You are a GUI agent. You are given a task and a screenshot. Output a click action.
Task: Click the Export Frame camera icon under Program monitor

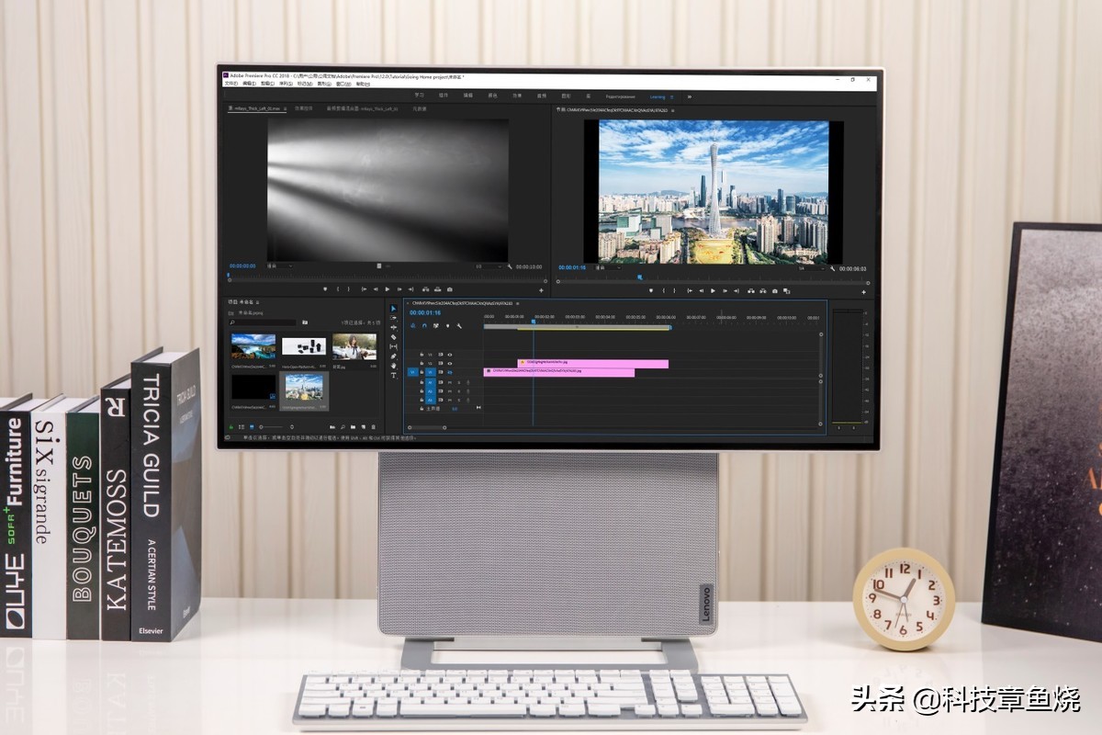[774, 291]
